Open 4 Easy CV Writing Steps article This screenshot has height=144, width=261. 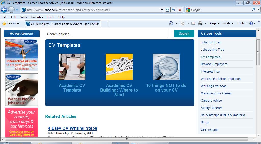[x=72, y=128]
